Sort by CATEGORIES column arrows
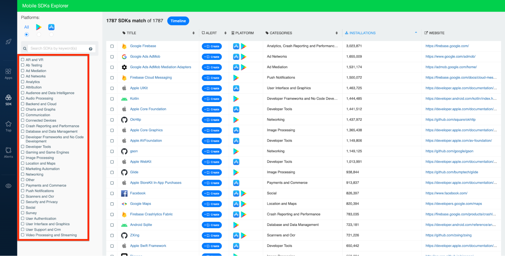The width and height of the screenshot is (505, 256). pyautogui.click(x=336, y=33)
